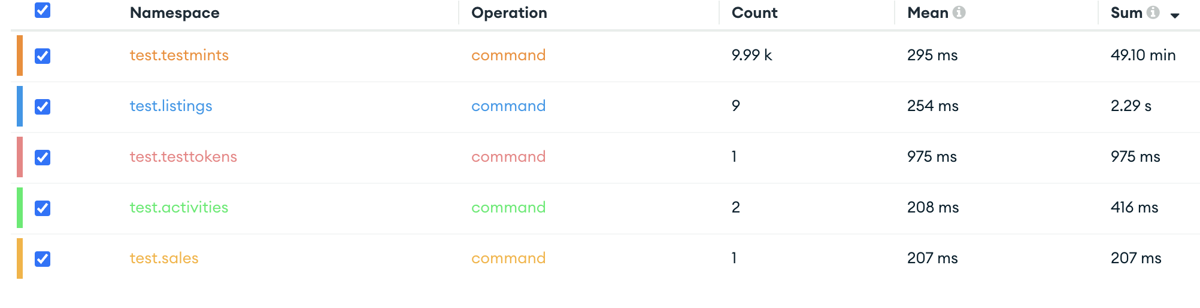This screenshot has width=1200, height=308.
Task: Open the test.testtokens namespace link
Action: (x=183, y=157)
